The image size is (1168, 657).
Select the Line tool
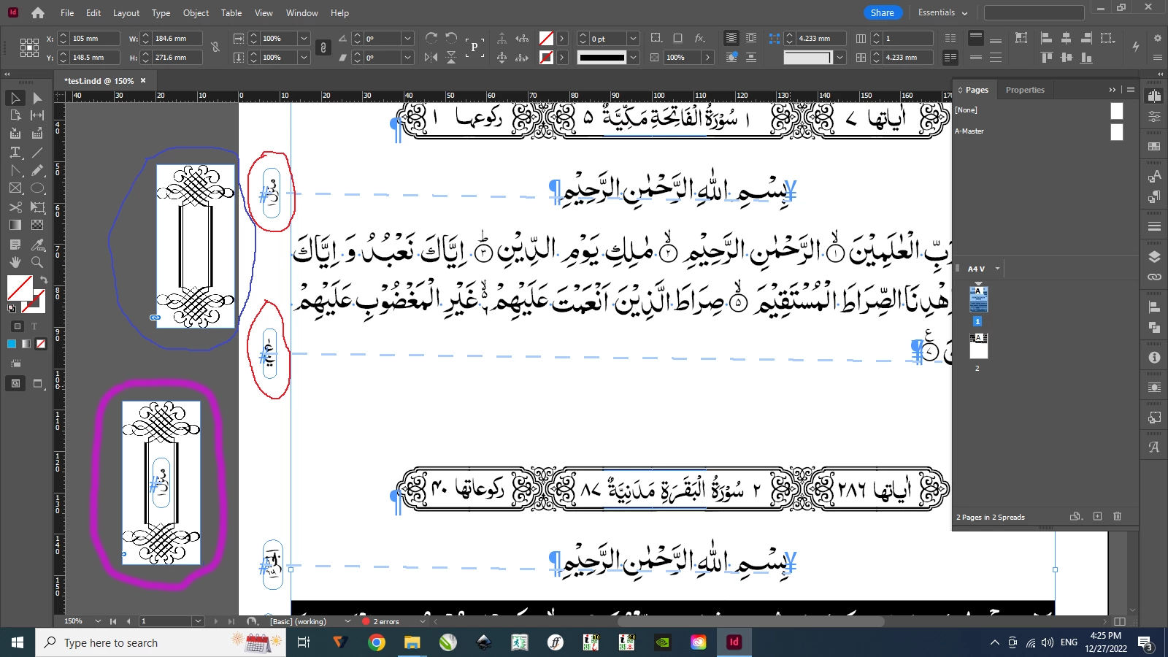pos(37,152)
